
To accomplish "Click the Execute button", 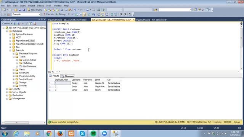I will coord(48,14).
